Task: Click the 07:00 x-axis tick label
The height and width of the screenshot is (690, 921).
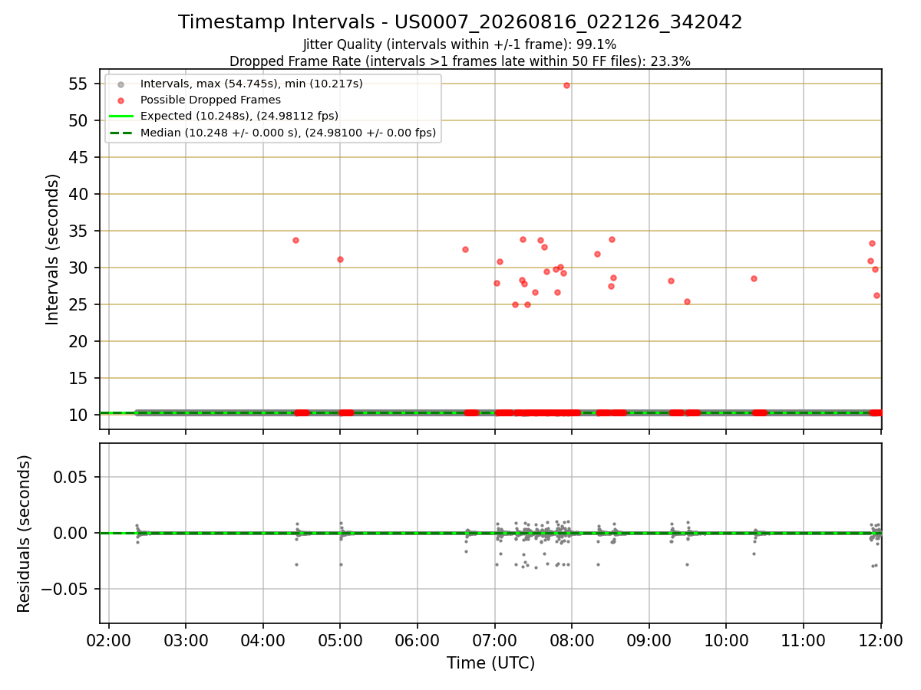Action: point(495,639)
